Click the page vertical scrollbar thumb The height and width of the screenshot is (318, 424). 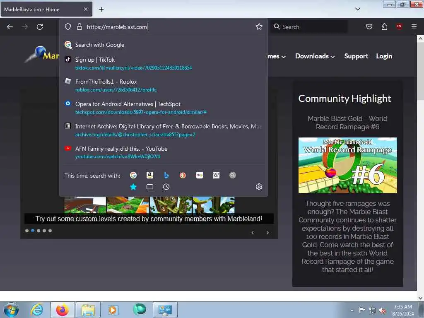click(420, 71)
